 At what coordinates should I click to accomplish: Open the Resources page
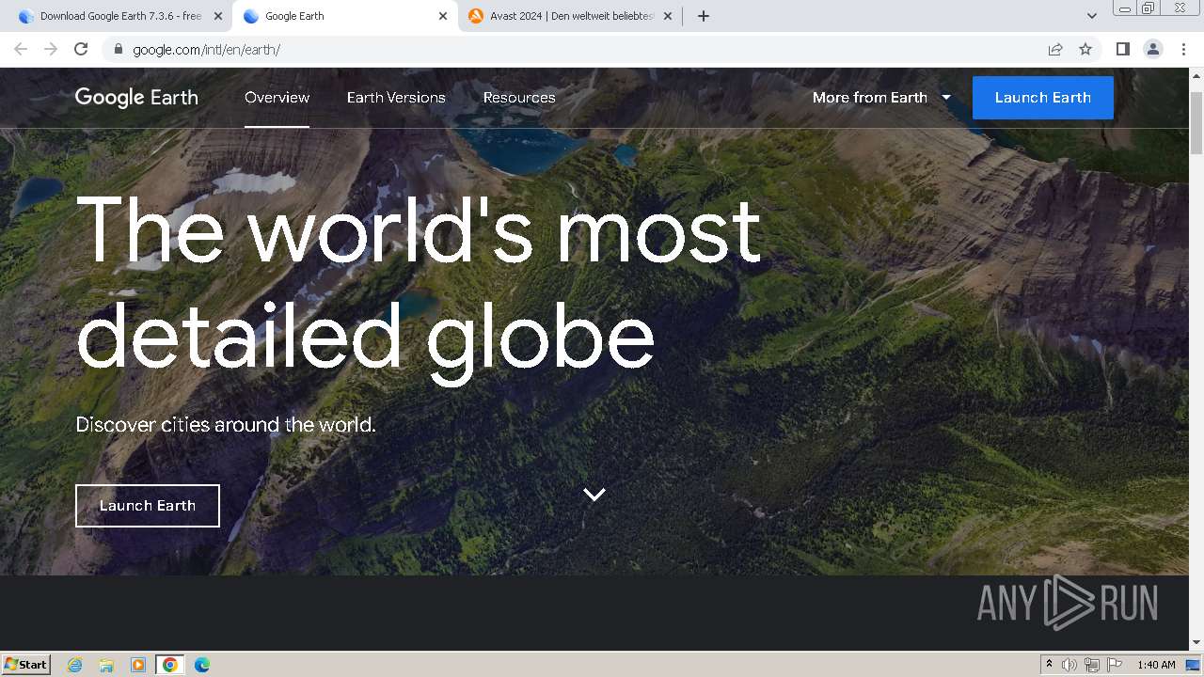pos(519,98)
